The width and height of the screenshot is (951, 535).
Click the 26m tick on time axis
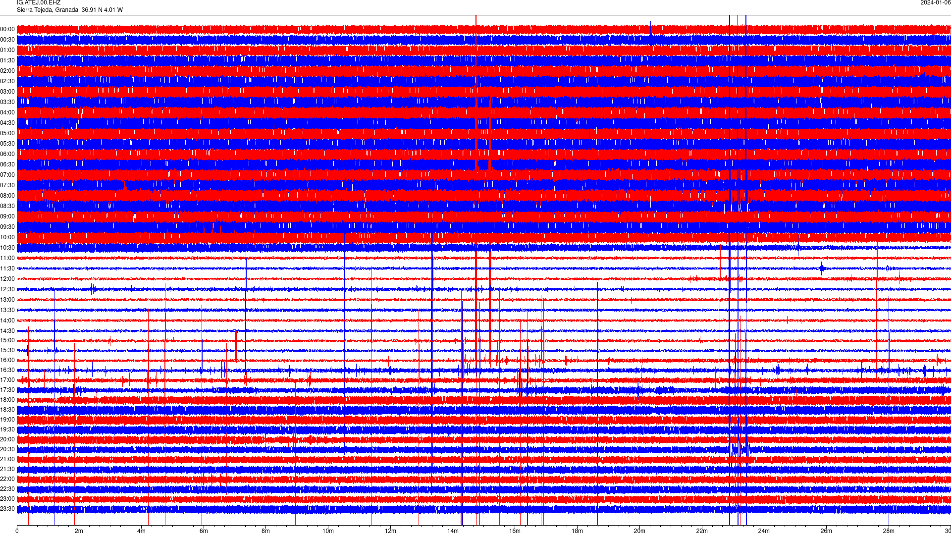click(x=826, y=531)
